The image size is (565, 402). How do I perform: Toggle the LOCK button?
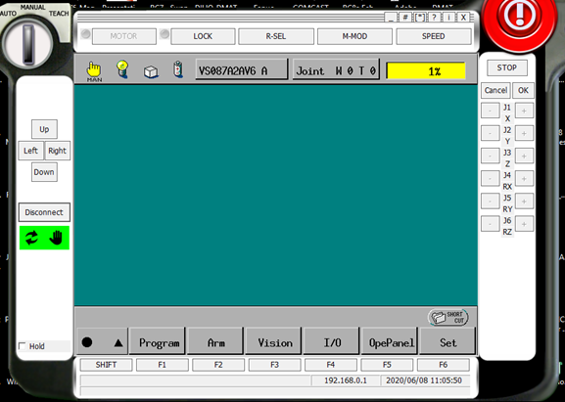(x=203, y=36)
